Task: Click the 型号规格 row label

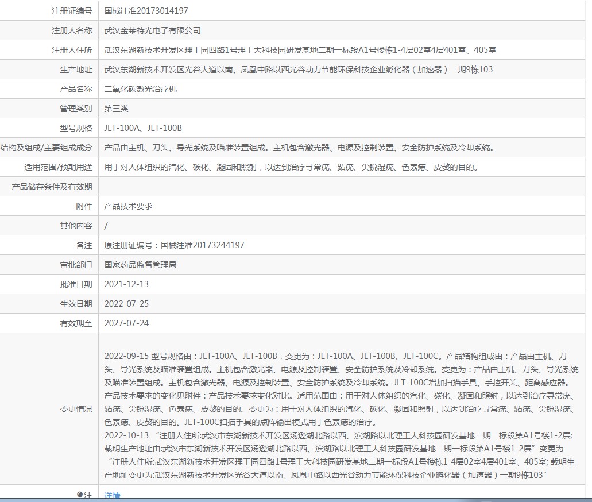Action: click(x=76, y=128)
